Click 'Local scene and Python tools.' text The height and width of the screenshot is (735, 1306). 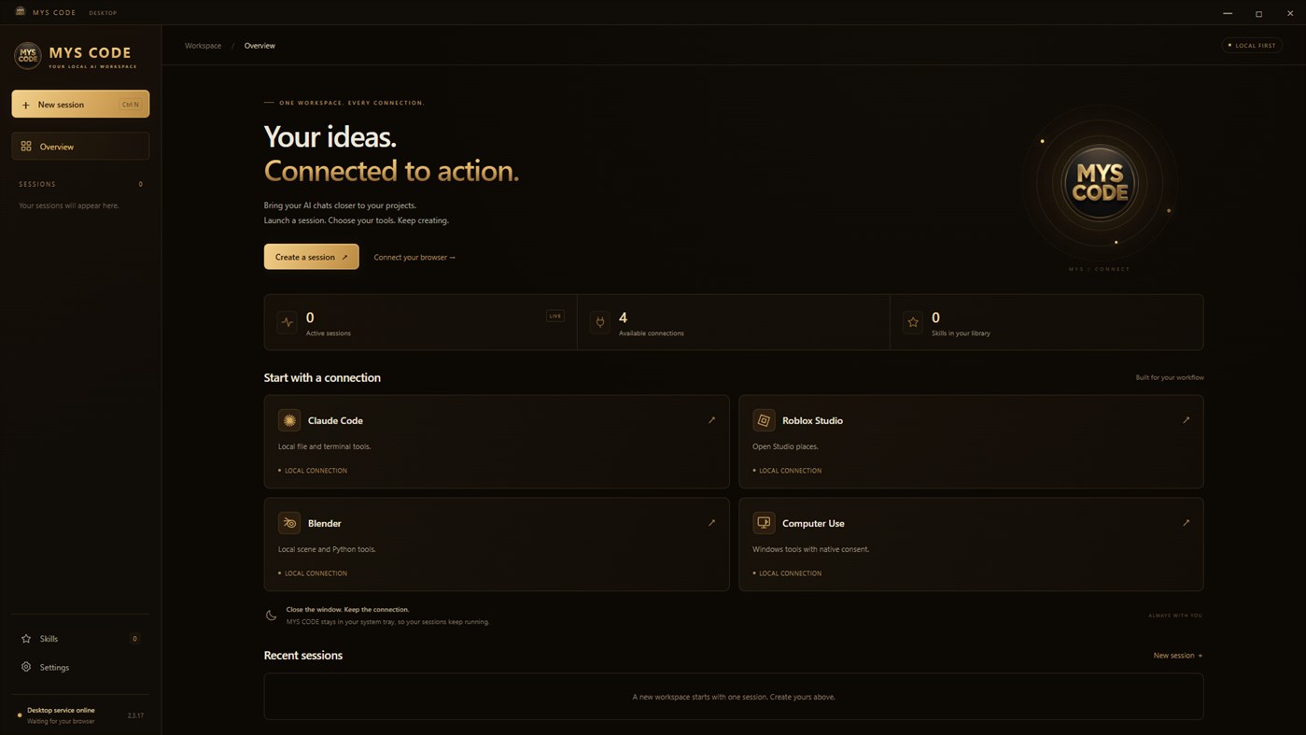(327, 549)
